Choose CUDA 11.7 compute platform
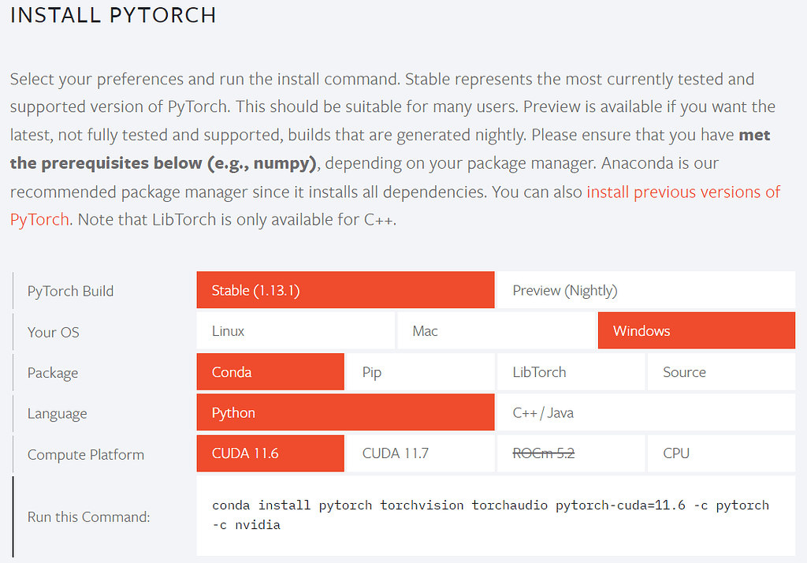This screenshot has width=807, height=563. tap(421, 453)
